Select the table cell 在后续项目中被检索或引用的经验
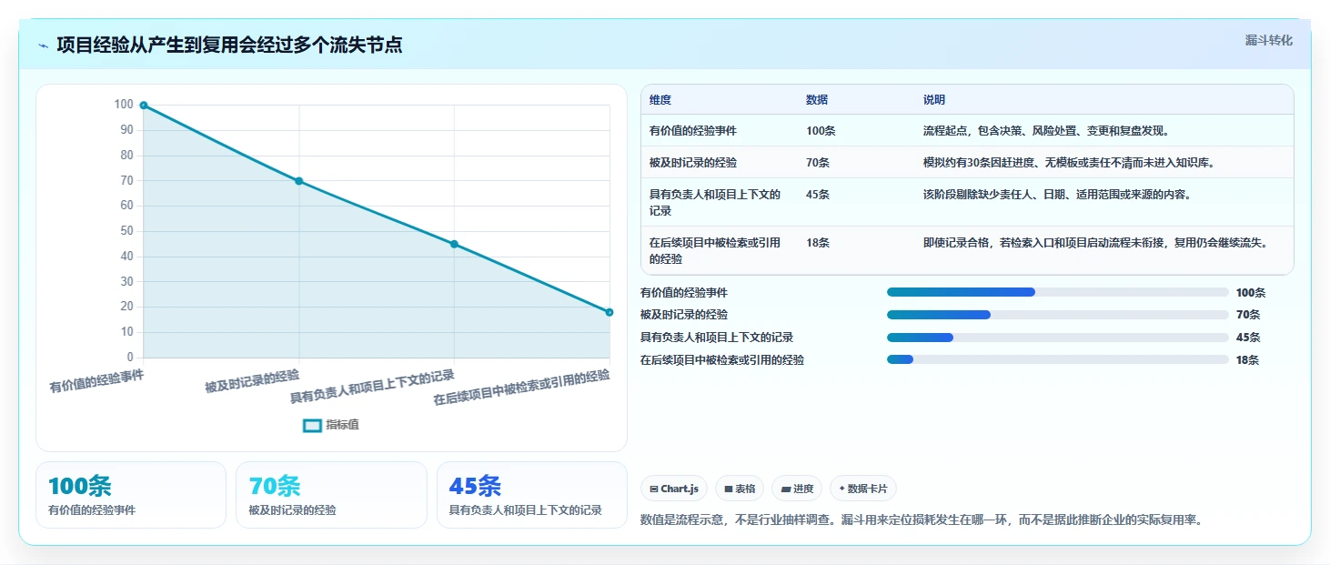The image size is (1330, 565). [715, 250]
